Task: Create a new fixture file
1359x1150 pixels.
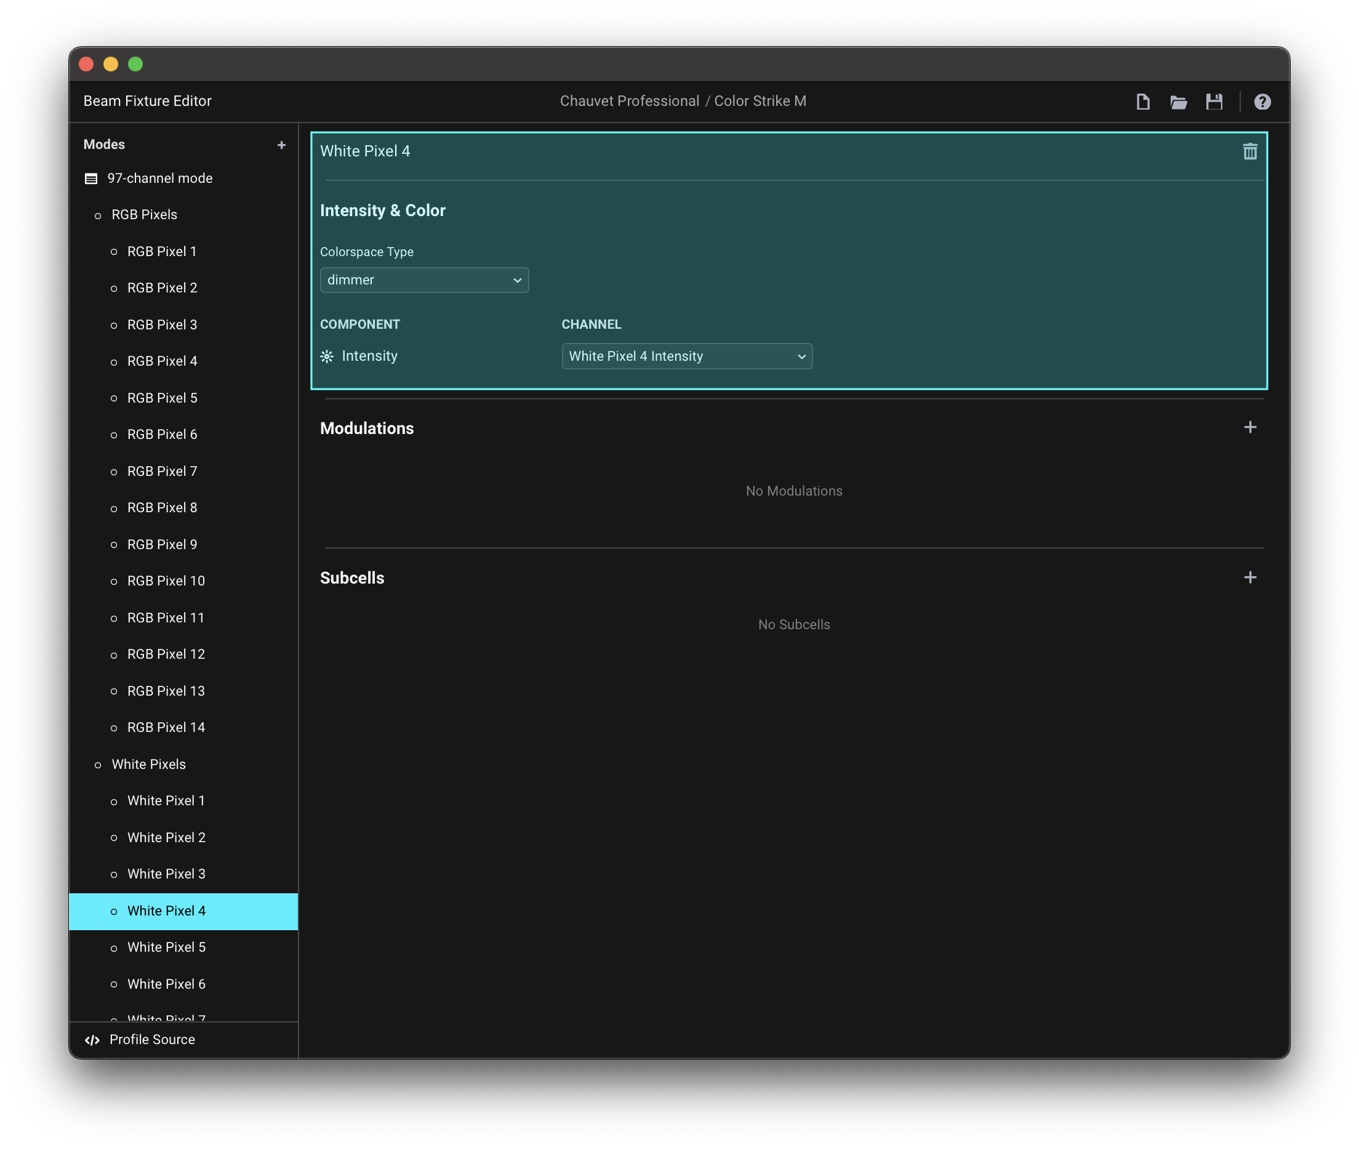Action: point(1142,102)
